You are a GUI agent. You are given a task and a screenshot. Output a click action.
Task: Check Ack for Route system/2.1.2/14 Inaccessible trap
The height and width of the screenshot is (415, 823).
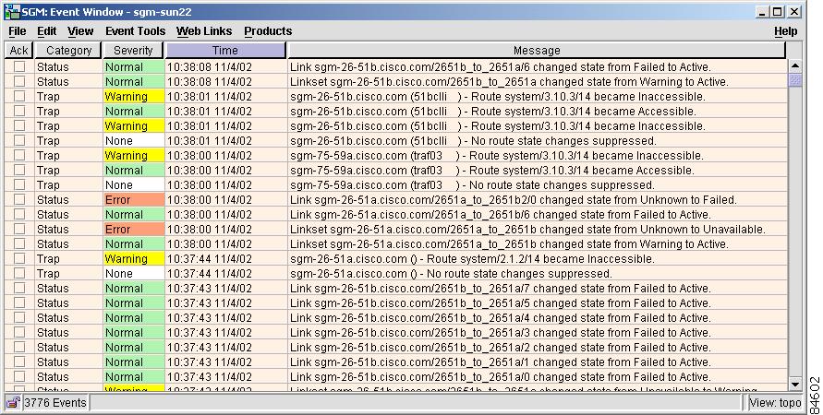(x=19, y=259)
